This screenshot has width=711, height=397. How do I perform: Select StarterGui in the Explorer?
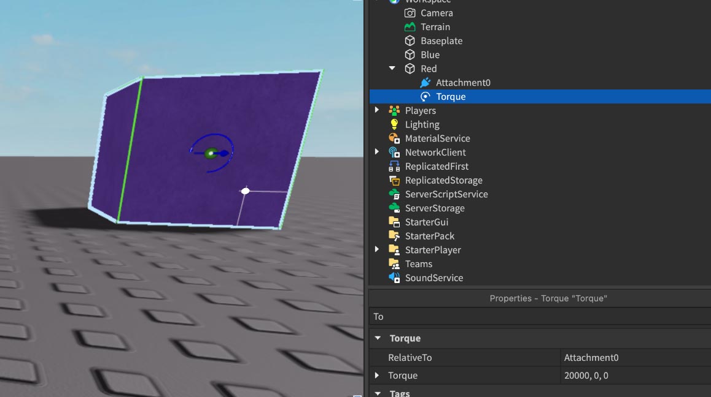(426, 222)
